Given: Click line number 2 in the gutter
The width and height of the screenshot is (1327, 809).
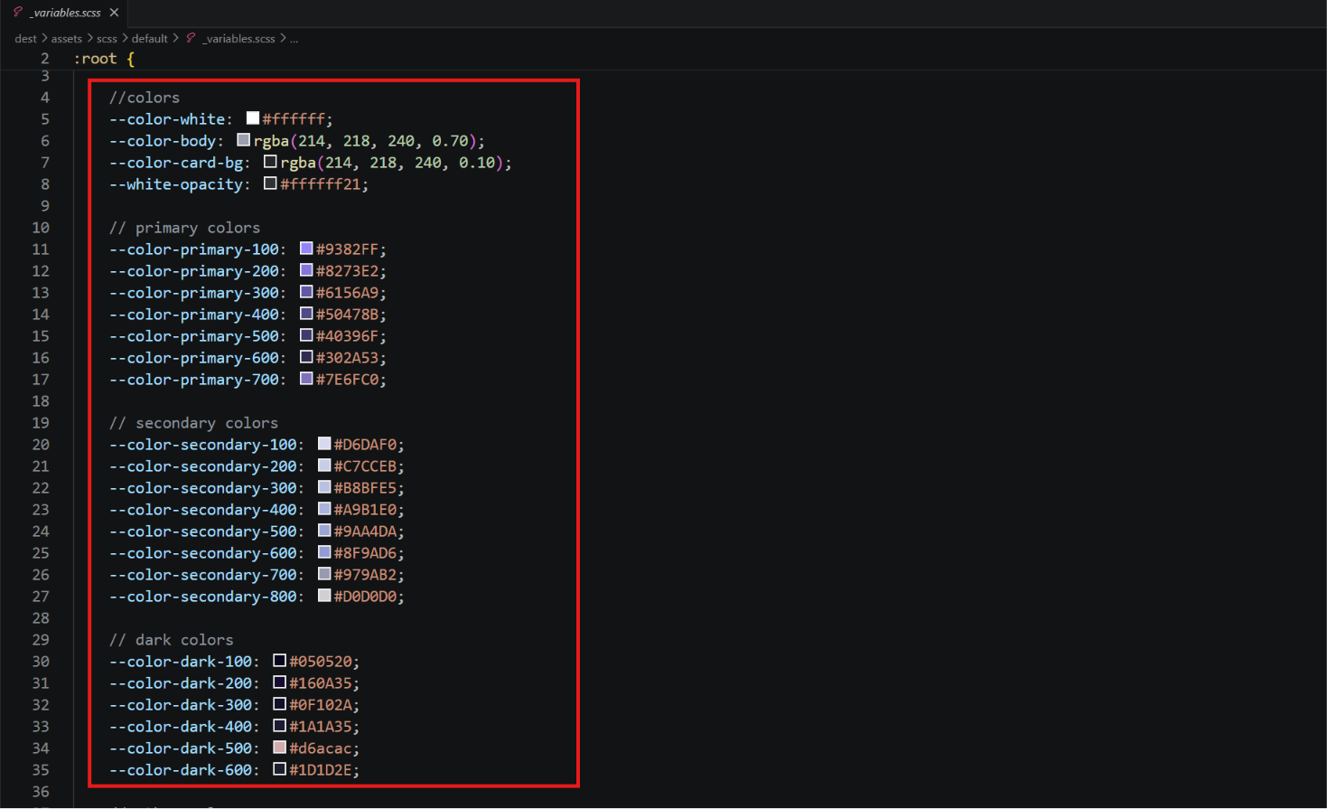Looking at the screenshot, I should point(44,58).
